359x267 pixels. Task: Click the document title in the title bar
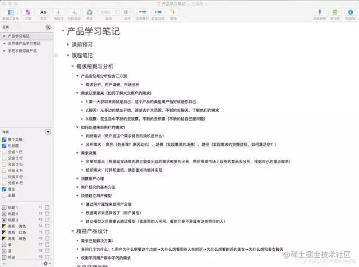tap(173, 4)
